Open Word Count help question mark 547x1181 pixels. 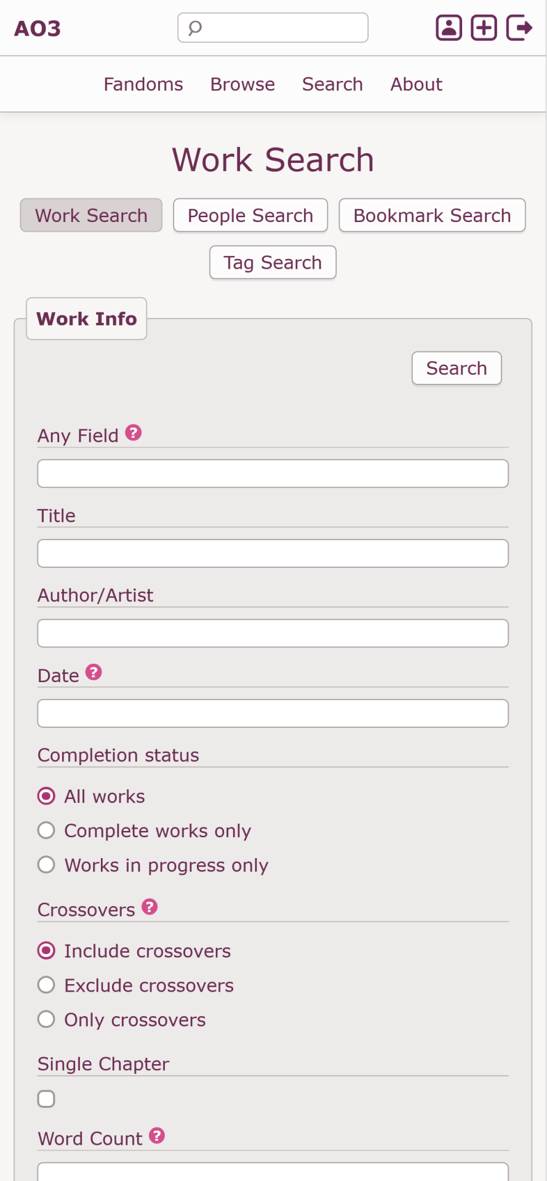157,1135
